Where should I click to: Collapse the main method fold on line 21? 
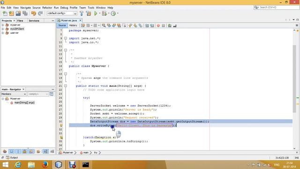(66, 86)
